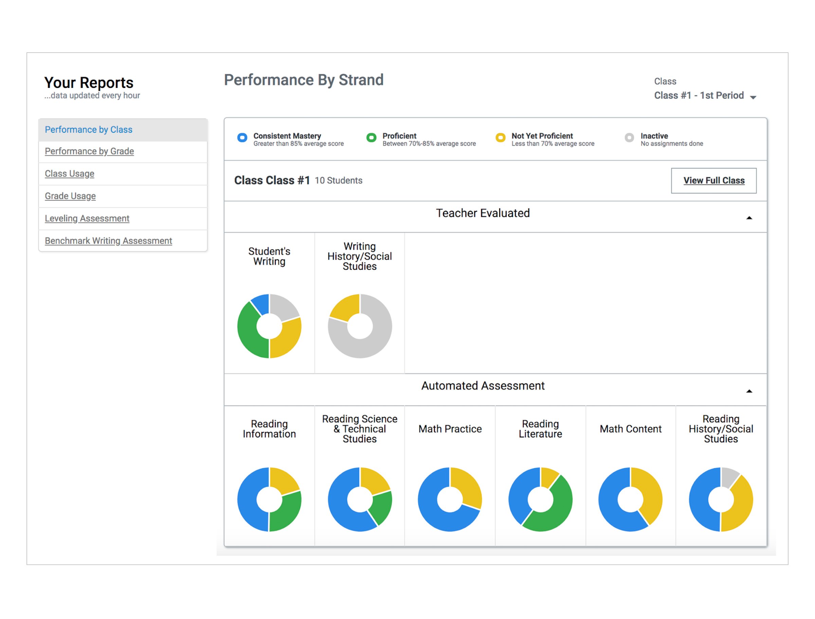
Task: Click the Performance By Strand heading
Action: coord(304,80)
